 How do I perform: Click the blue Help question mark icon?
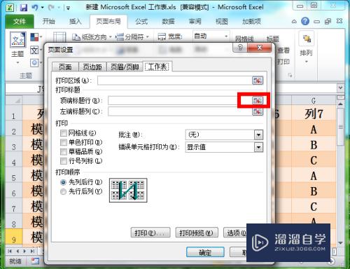click(x=305, y=22)
